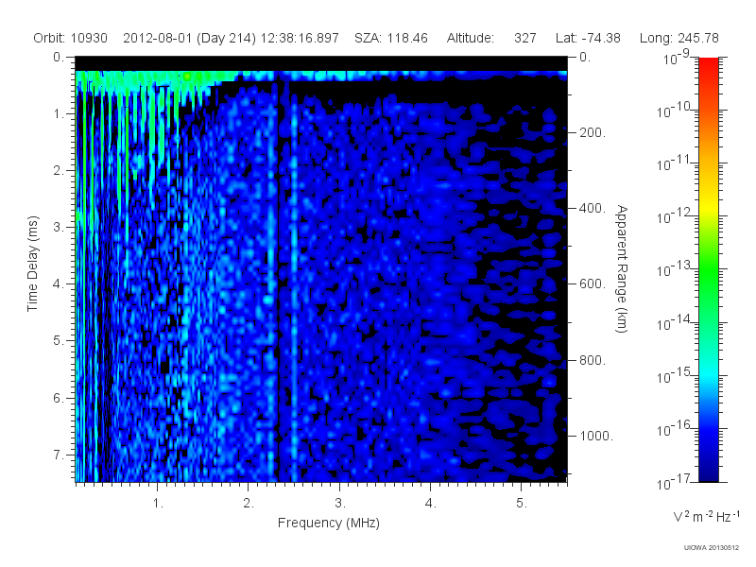Image resolution: width=756 pixels, height=567 pixels.
Task: Click the altitude value 327
Action: click(x=525, y=38)
